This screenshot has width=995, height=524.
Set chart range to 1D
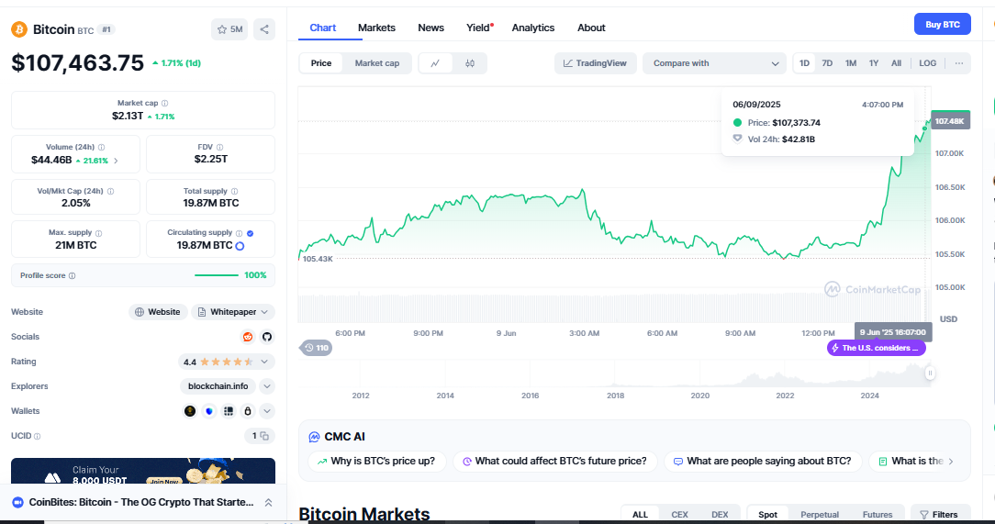804,62
